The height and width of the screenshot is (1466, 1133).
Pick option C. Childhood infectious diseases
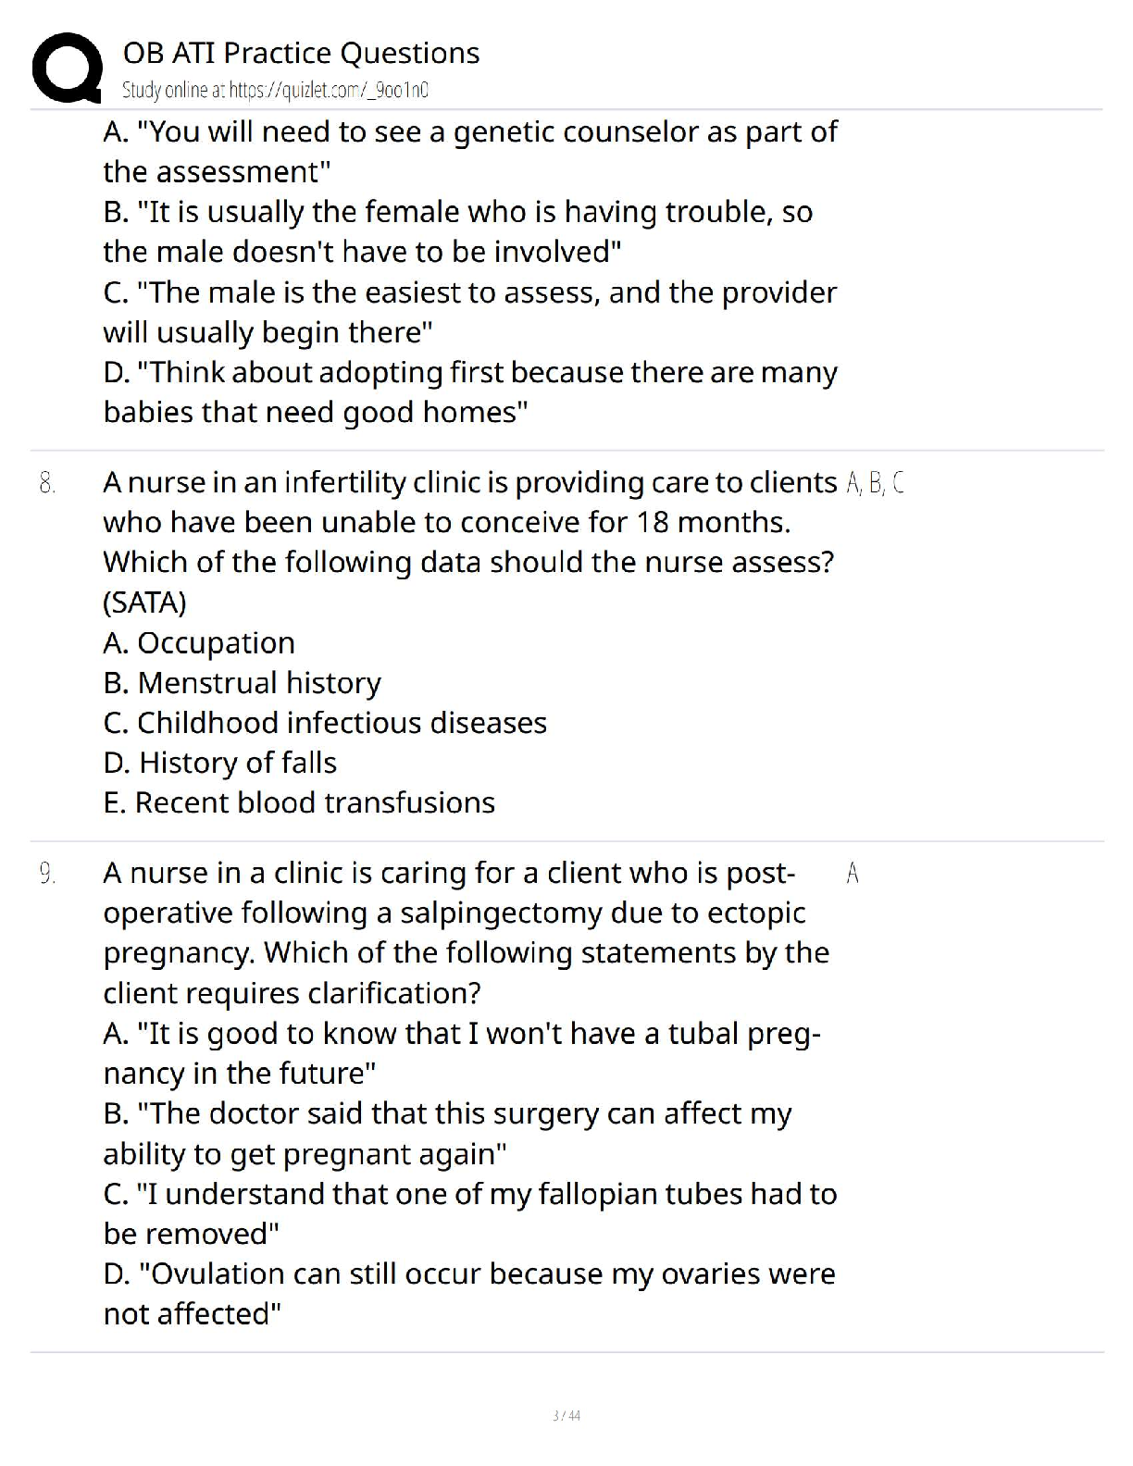(325, 722)
